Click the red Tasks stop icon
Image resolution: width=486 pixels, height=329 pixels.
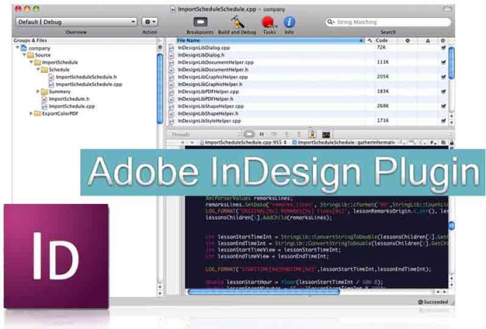pos(269,22)
